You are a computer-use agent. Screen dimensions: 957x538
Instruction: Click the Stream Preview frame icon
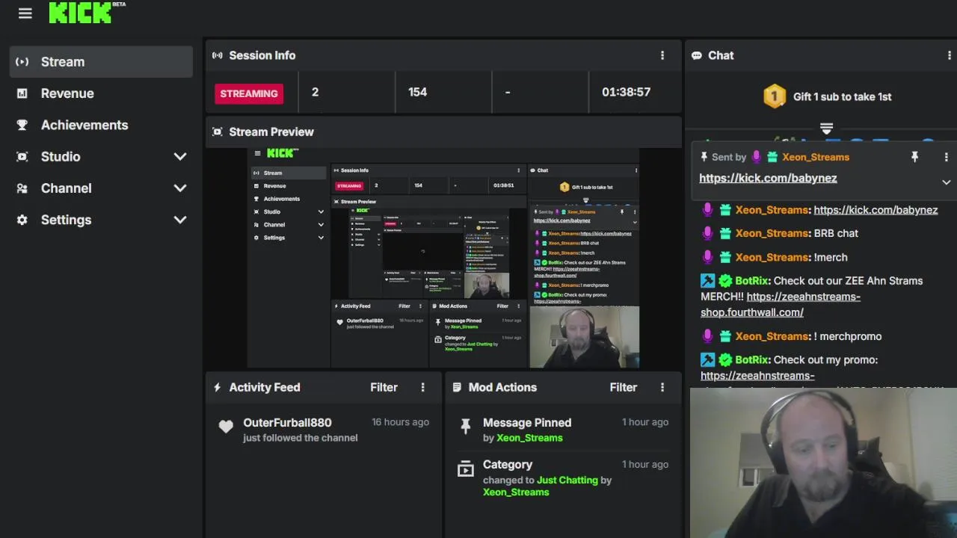(218, 132)
